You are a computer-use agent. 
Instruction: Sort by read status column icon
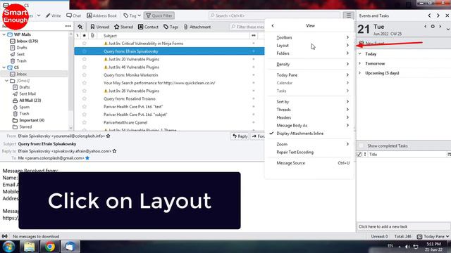click(x=254, y=36)
